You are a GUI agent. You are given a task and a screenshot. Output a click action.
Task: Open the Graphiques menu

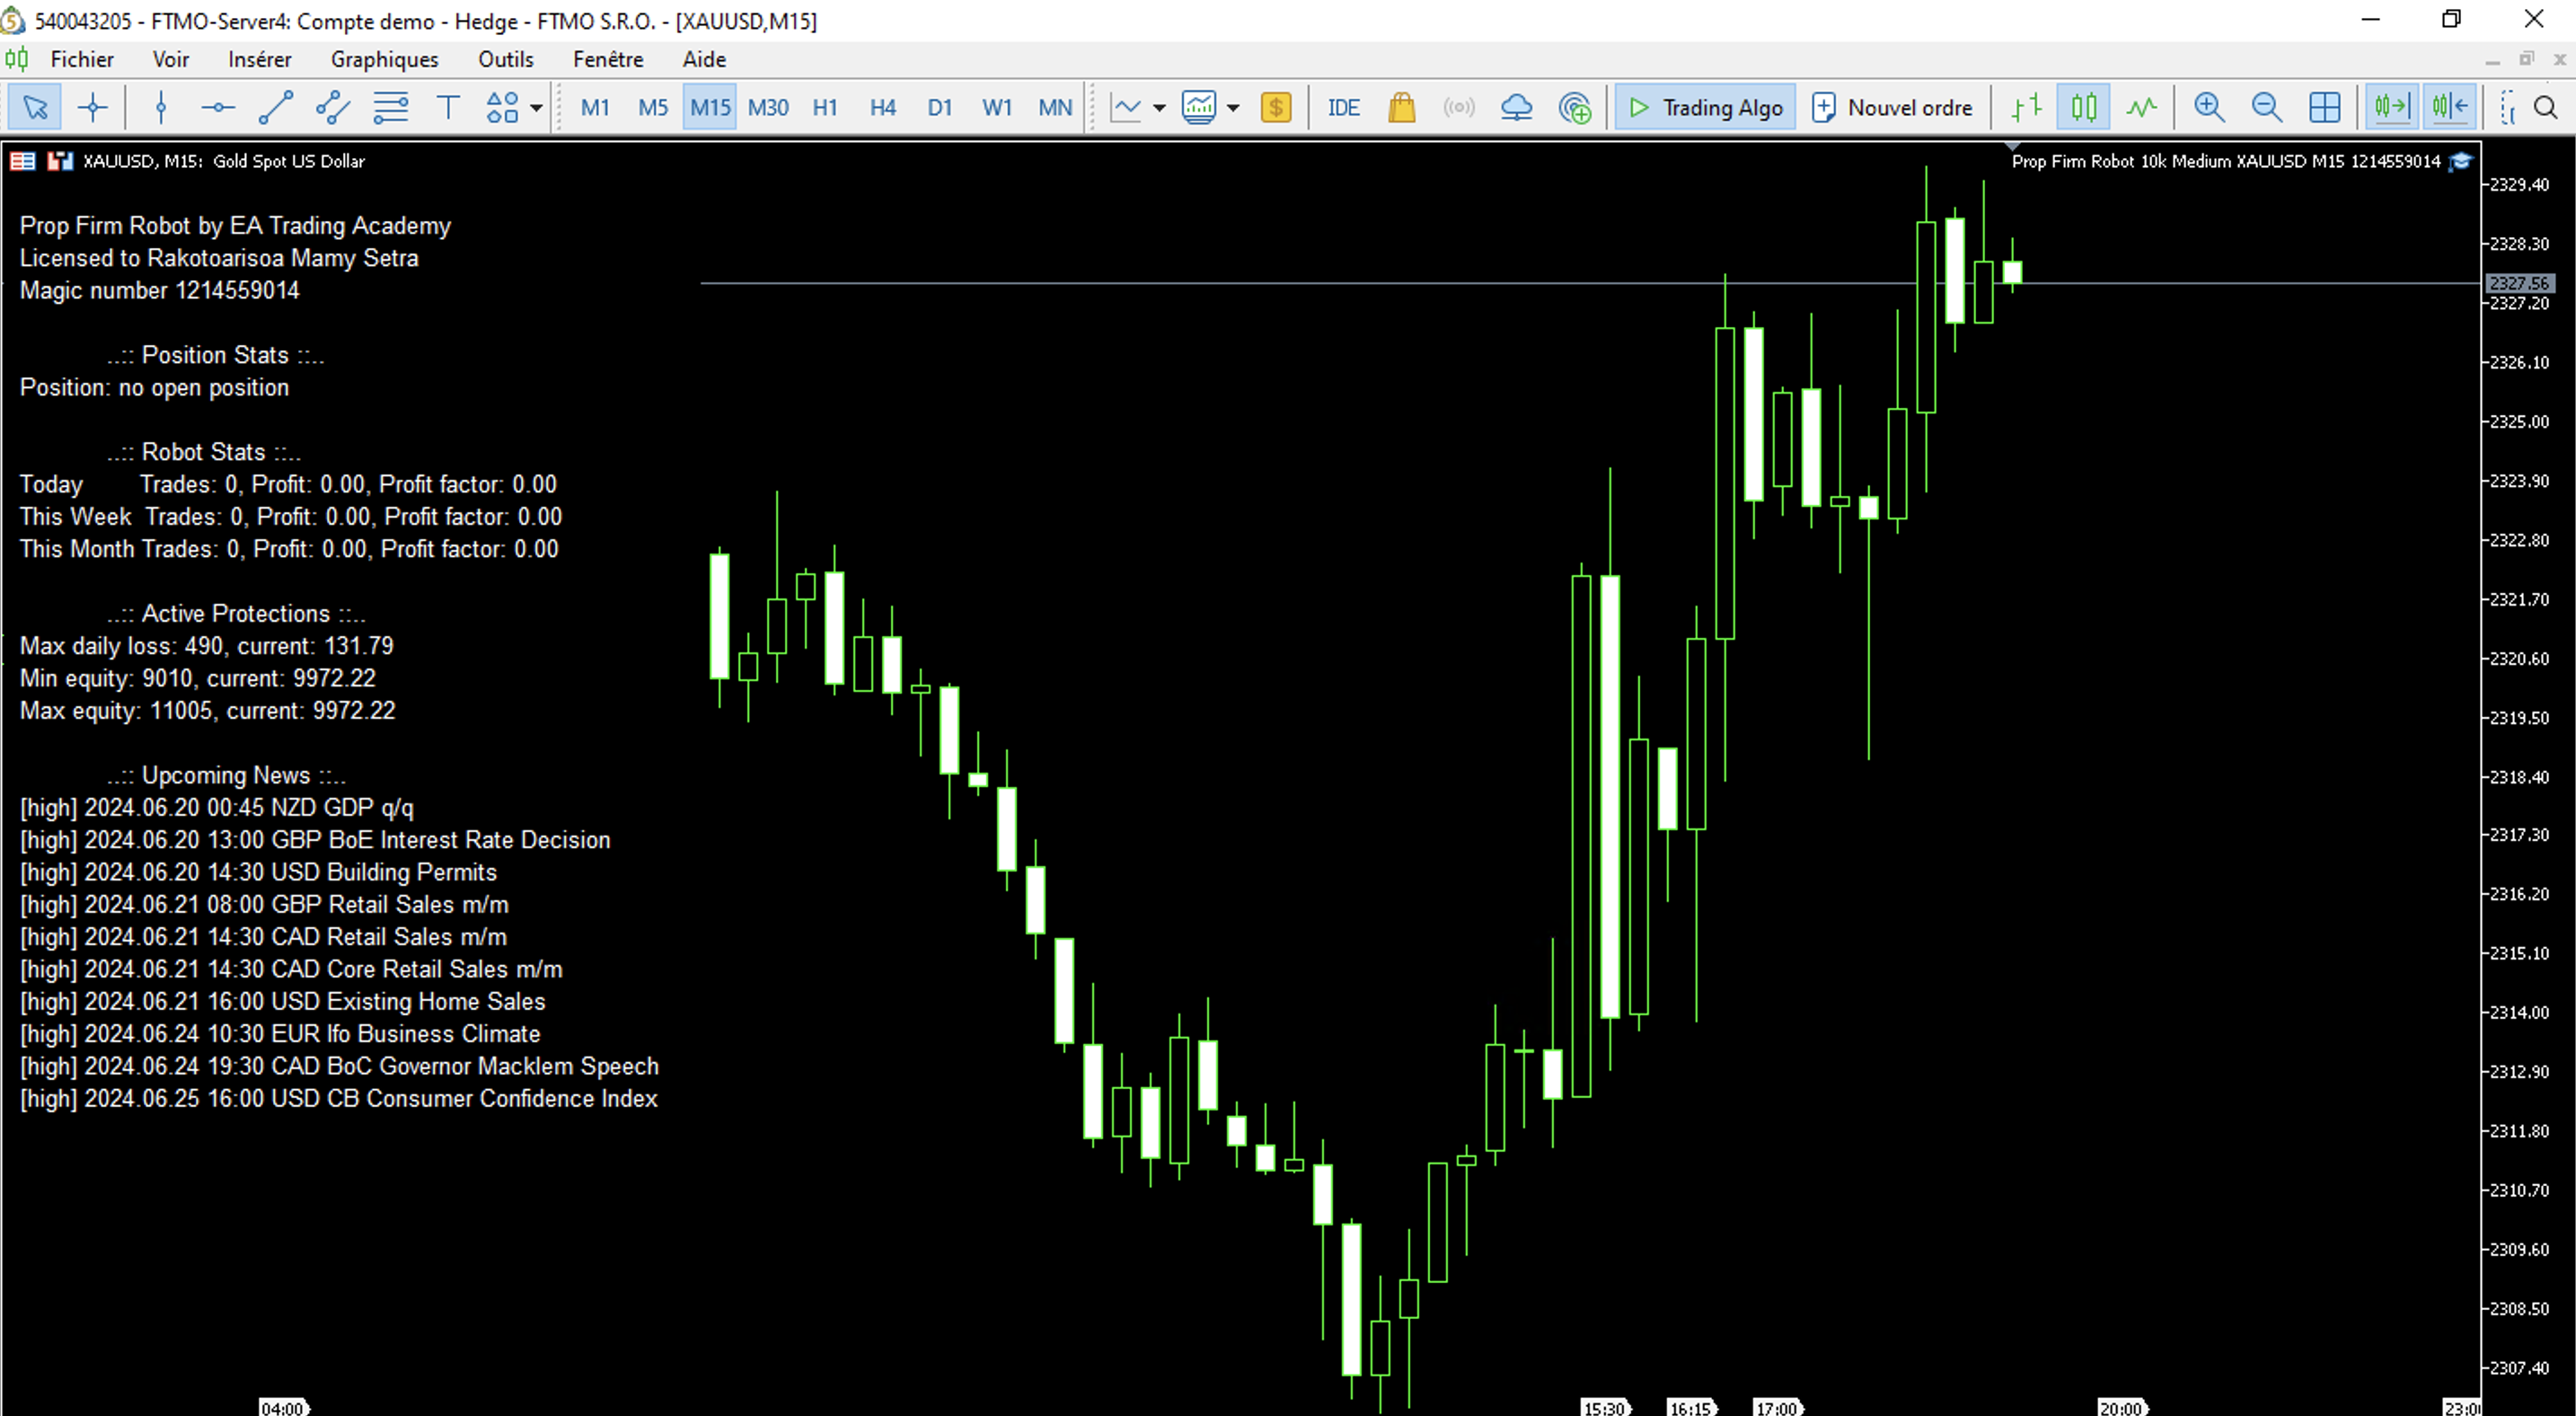384,59
